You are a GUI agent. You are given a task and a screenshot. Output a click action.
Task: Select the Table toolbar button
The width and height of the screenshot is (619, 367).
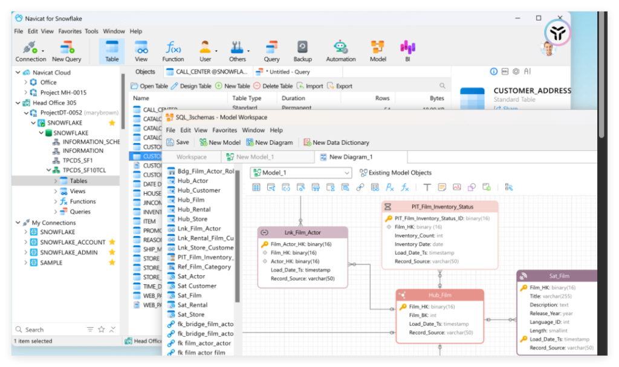tap(112, 52)
